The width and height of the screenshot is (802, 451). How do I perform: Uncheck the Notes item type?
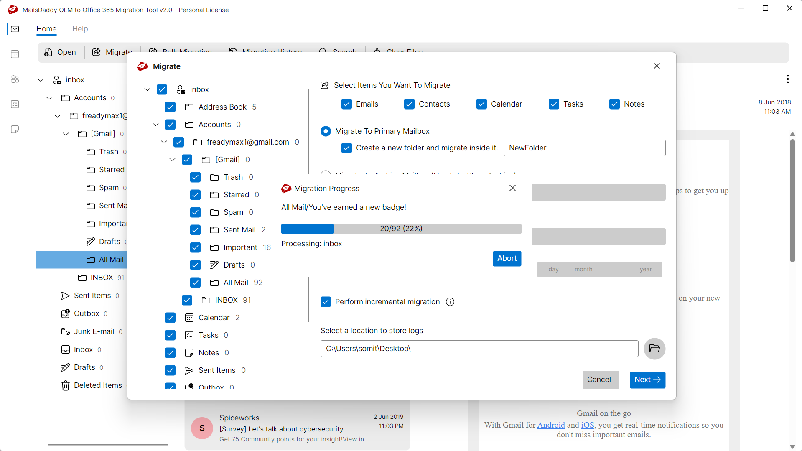pyautogui.click(x=614, y=104)
